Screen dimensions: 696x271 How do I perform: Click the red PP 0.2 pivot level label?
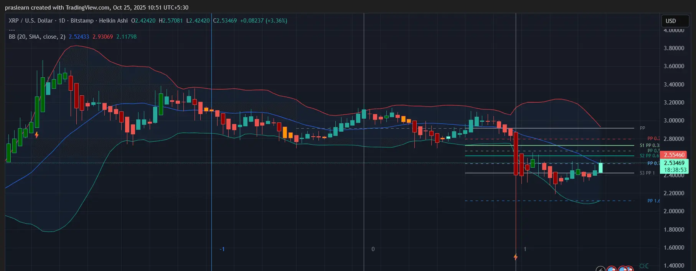(x=653, y=139)
